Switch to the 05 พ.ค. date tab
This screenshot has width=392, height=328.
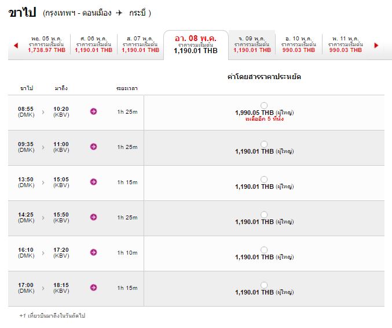(47, 44)
